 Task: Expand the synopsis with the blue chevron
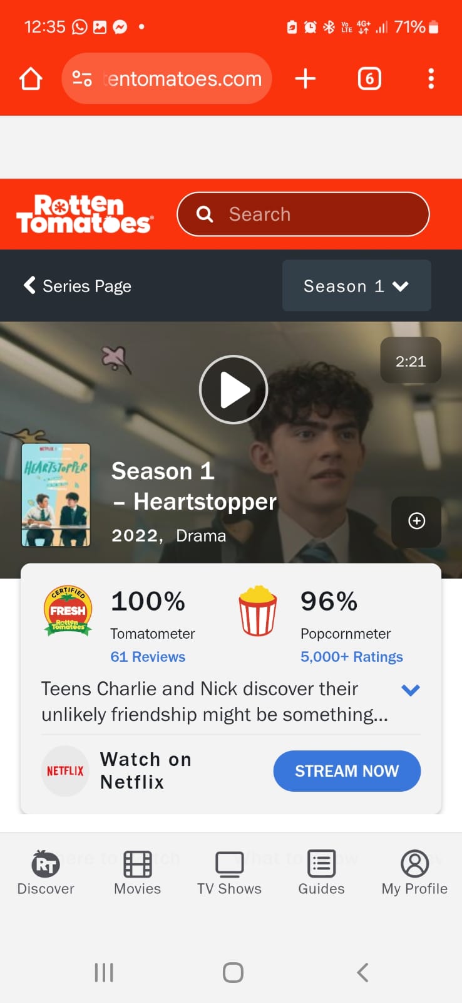[x=410, y=690]
